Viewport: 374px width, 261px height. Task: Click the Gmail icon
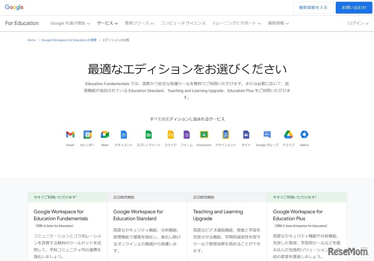(x=70, y=134)
